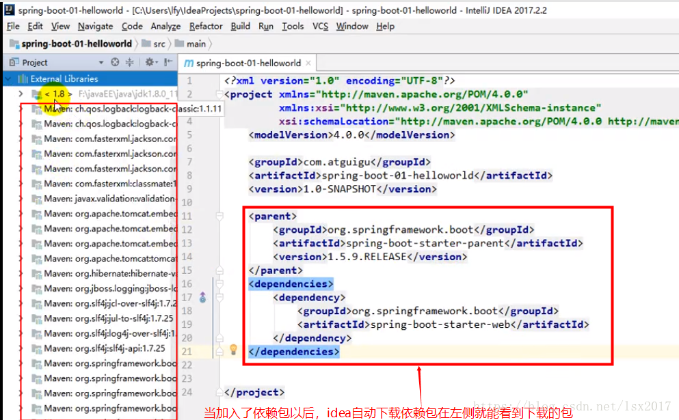
Task: Open the VCS menu
Action: (x=321, y=27)
